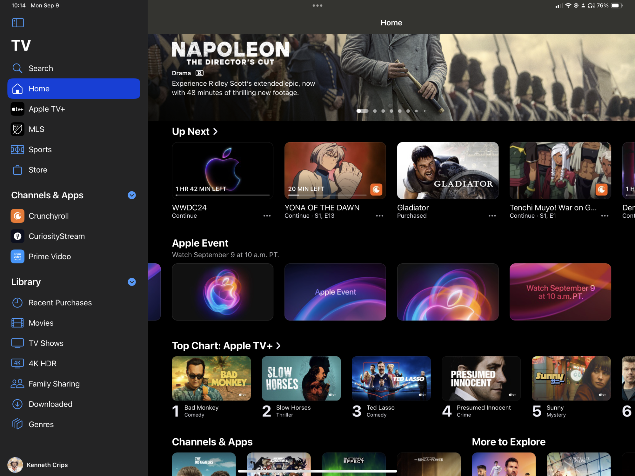The width and height of the screenshot is (635, 476).
Task: Select Apple TV+ in the sidebar
Action: coord(74,109)
